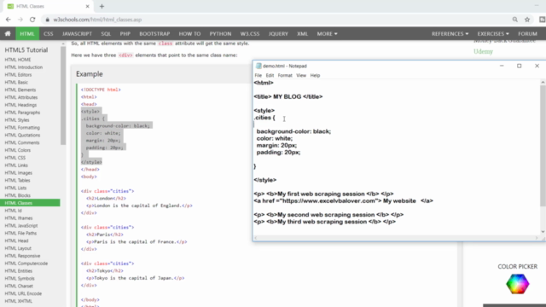Minimize the Notepad window

tap(502, 66)
